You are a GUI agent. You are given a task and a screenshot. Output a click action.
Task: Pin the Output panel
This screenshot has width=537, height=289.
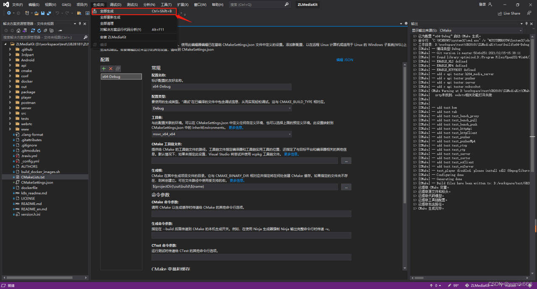coord(527,24)
